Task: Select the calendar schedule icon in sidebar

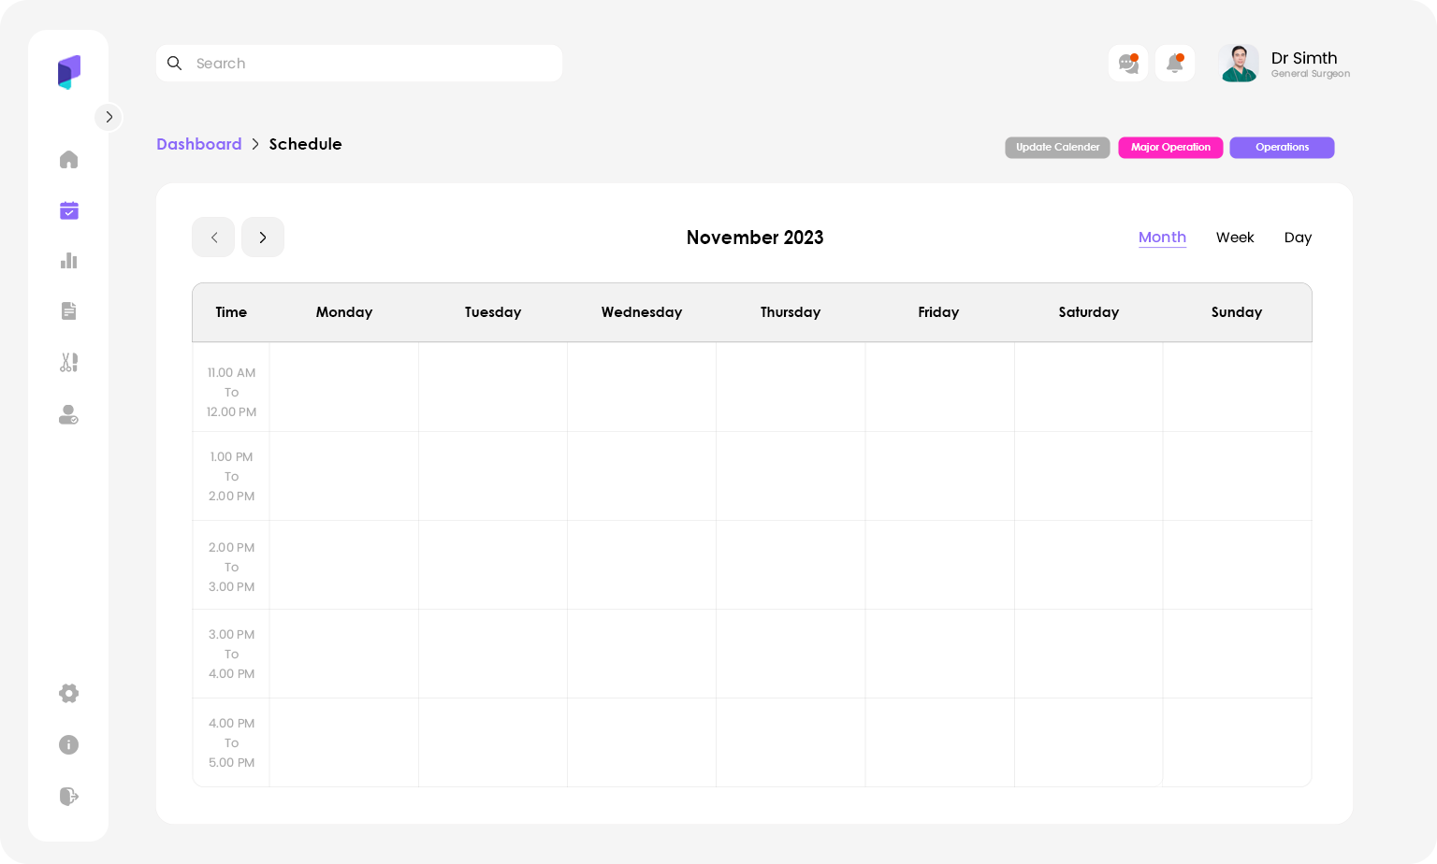Action: pyautogui.click(x=68, y=210)
